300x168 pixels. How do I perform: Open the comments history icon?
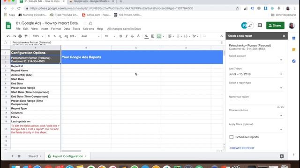tap(260, 25)
